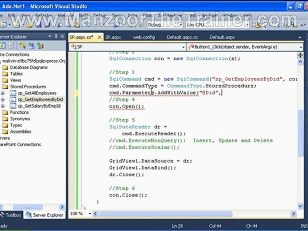
Task: Select the Synonyms folder
Action: coord(20,119)
